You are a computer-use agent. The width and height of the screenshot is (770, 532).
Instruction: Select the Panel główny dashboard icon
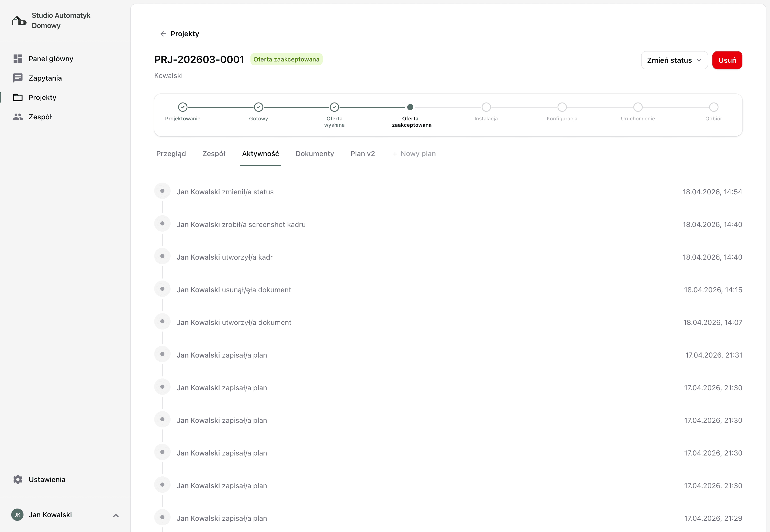click(x=18, y=59)
